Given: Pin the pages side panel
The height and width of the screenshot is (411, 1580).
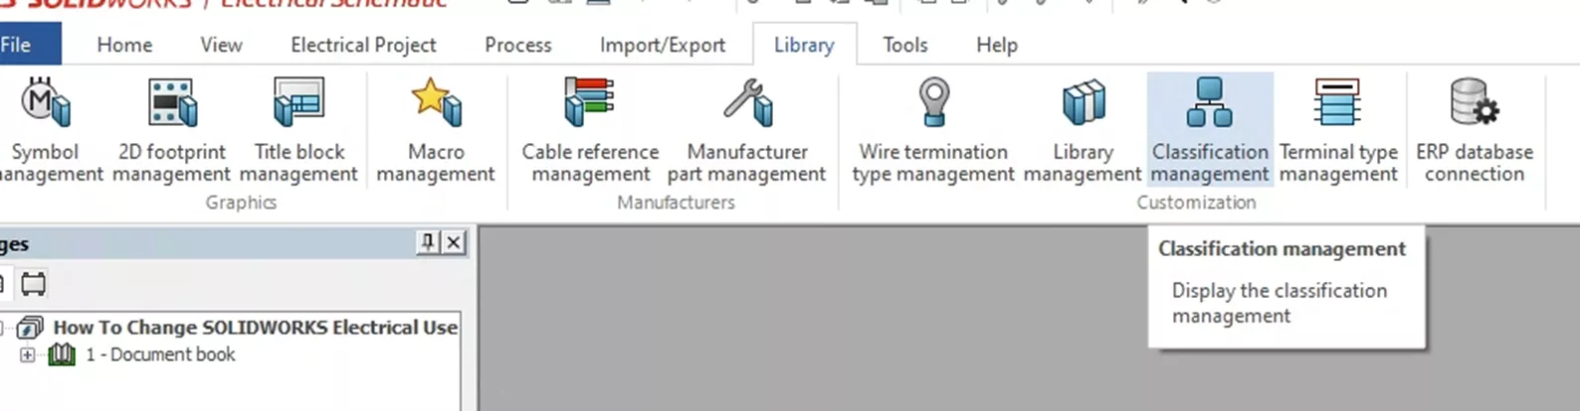Looking at the screenshot, I should click(x=428, y=242).
